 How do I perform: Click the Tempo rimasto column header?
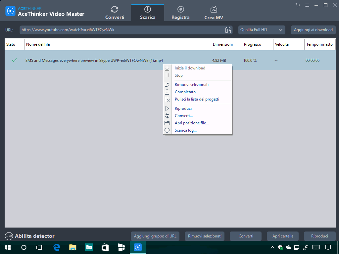[x=320, y=44]
